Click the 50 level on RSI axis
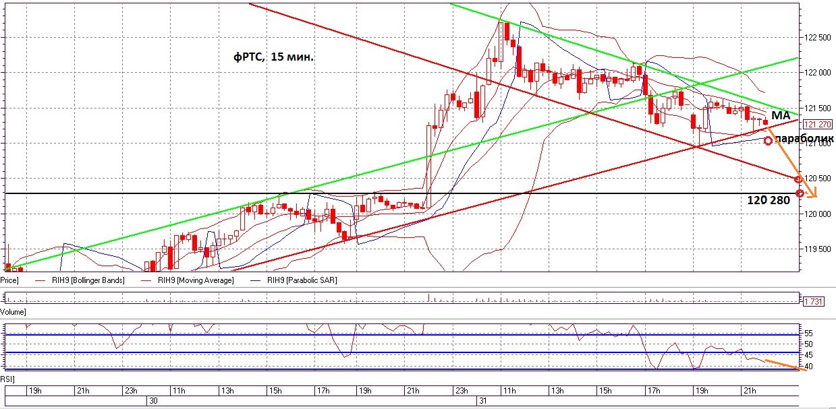This screenshot has height=409, width=836. pos(809,344)
